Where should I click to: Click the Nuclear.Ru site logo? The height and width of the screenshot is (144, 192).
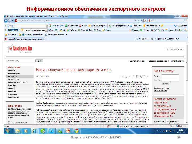point(20,49)
